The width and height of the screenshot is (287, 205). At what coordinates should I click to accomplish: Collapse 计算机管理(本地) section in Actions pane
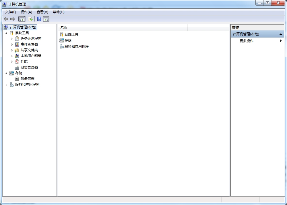tap(281, 34)
